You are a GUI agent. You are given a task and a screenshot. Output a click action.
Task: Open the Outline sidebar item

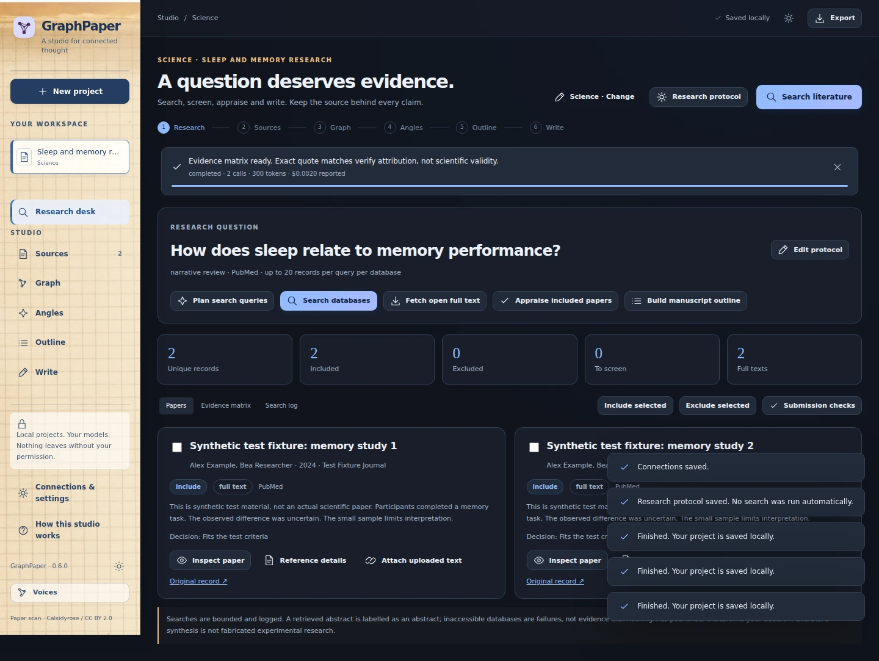(70, 342)
